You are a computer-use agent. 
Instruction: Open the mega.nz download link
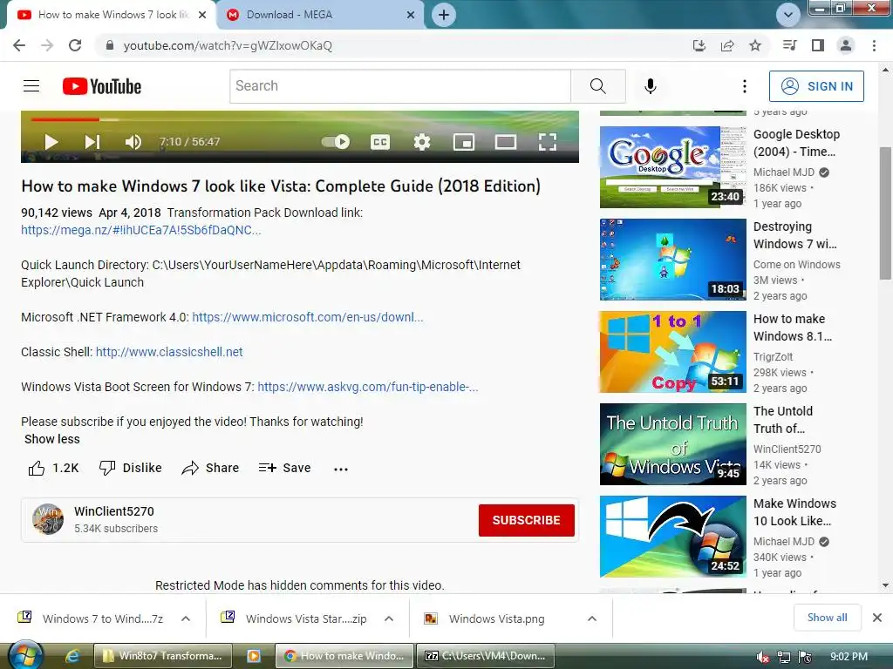coord(141,230)
